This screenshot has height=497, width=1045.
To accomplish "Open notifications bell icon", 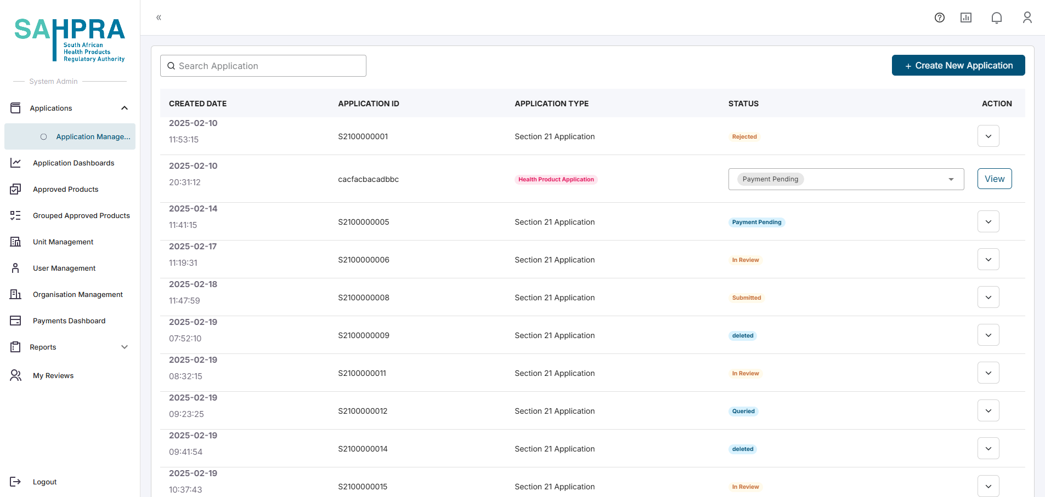I will tap(997, 18).
